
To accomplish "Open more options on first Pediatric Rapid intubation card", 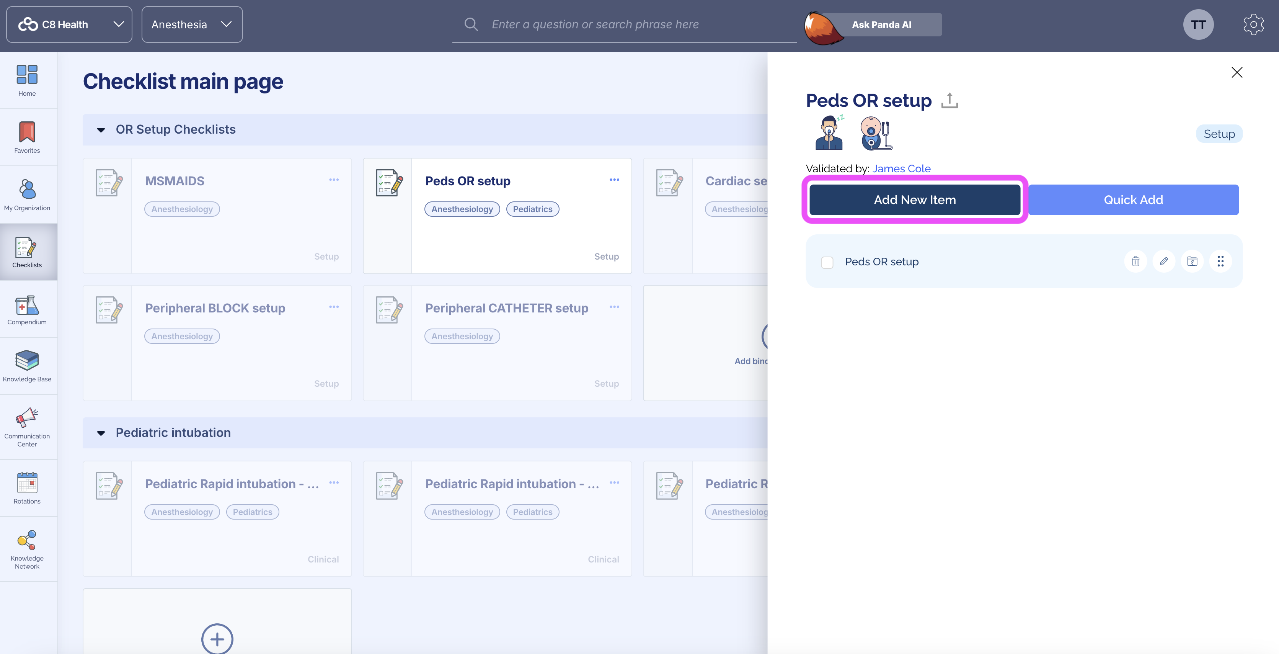I will pyautogui.click(x=334, y=483).
